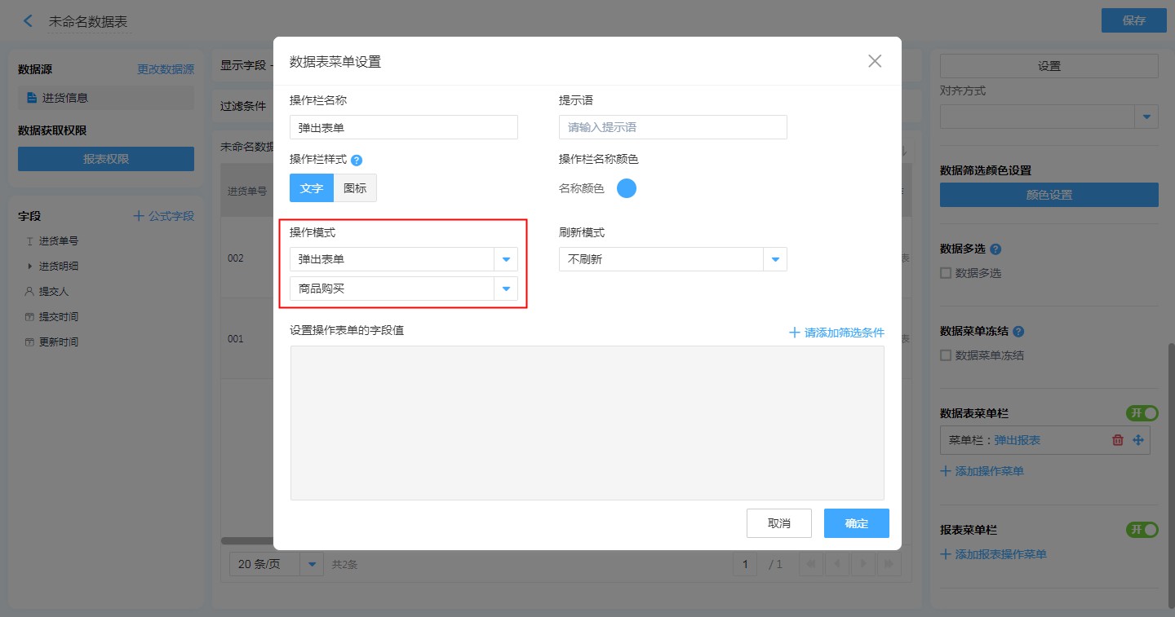Toggle the 数据表菜单栏 switch off
This screenshot has height=617, width=1175.
click(1142, 413)
